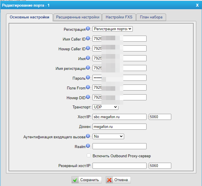Image resolution: width=202 pixels, height=186 pixels.
Task: Click info icon beside Поле From
Action: 88,87
